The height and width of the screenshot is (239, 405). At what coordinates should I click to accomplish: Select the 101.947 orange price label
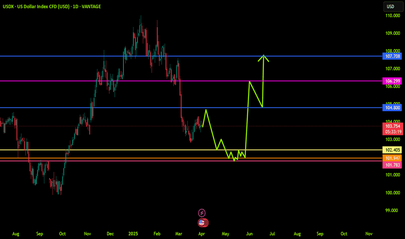392,158
